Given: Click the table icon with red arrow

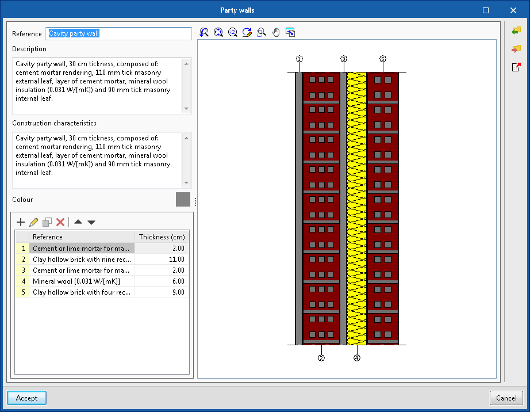Looking at the screenshot, I should [x=516, y=67].
